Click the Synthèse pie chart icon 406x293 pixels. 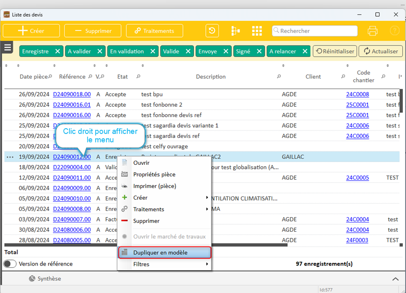point(32,279)
